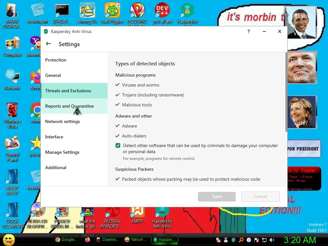Click the Kaspersky shield tray icon
328x246 pixels.
point(234,240)
